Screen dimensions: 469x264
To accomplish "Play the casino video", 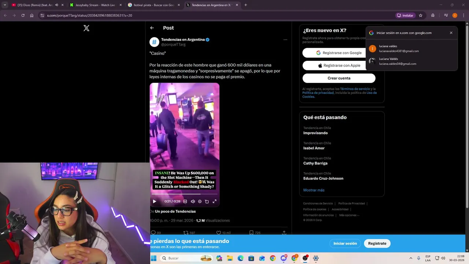I will click(x=154, y=201).
